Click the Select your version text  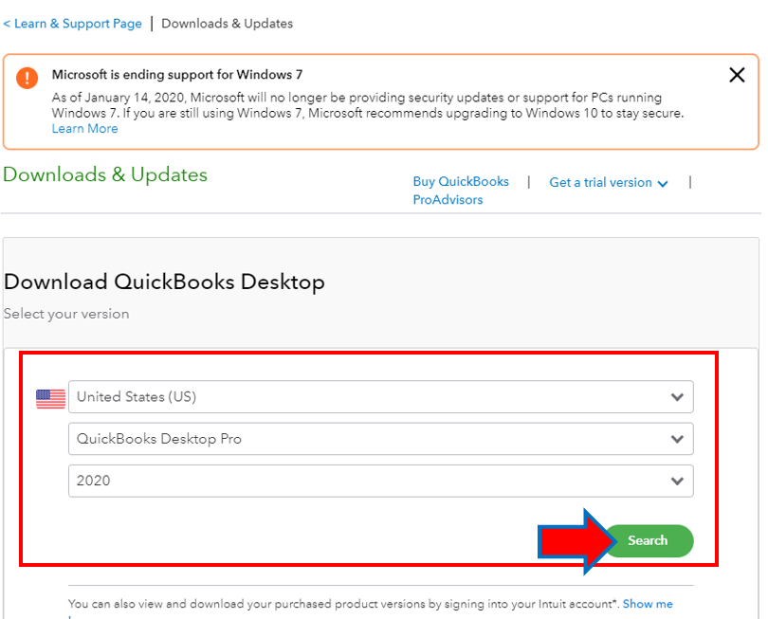(x=66, y=314)
